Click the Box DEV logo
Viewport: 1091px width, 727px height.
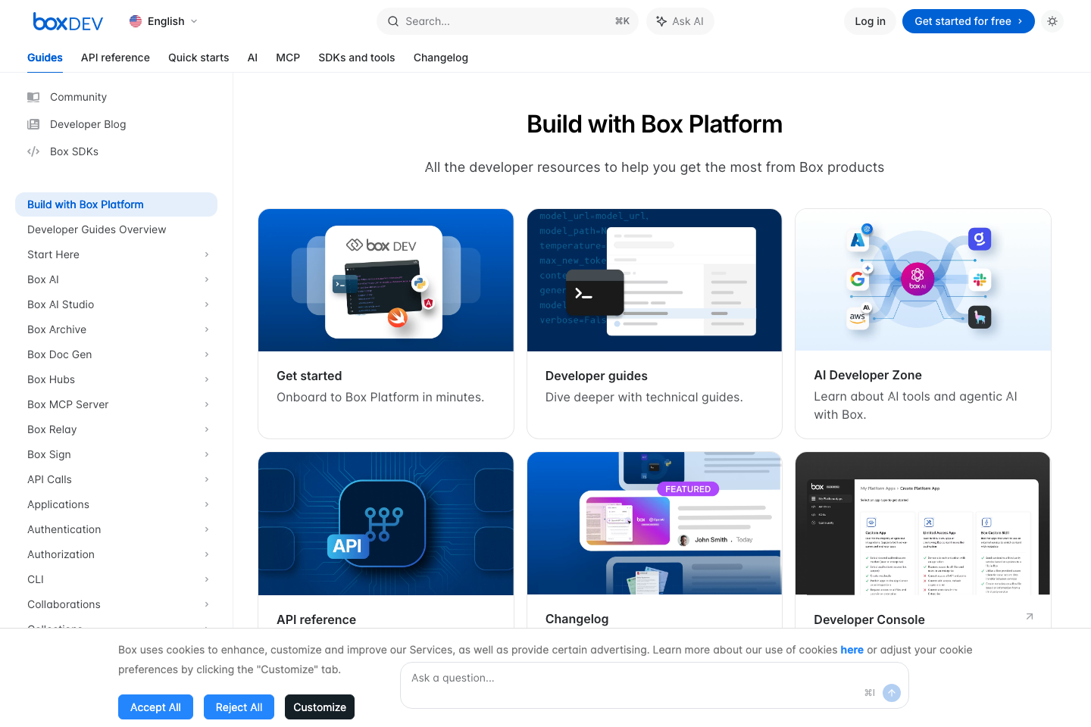(x=67, y=21)
